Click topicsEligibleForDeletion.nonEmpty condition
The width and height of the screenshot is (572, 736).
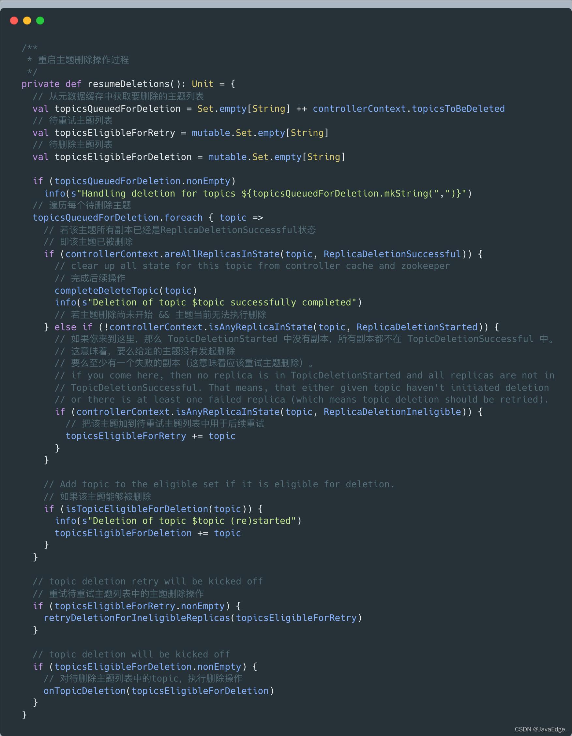(148, 667)
